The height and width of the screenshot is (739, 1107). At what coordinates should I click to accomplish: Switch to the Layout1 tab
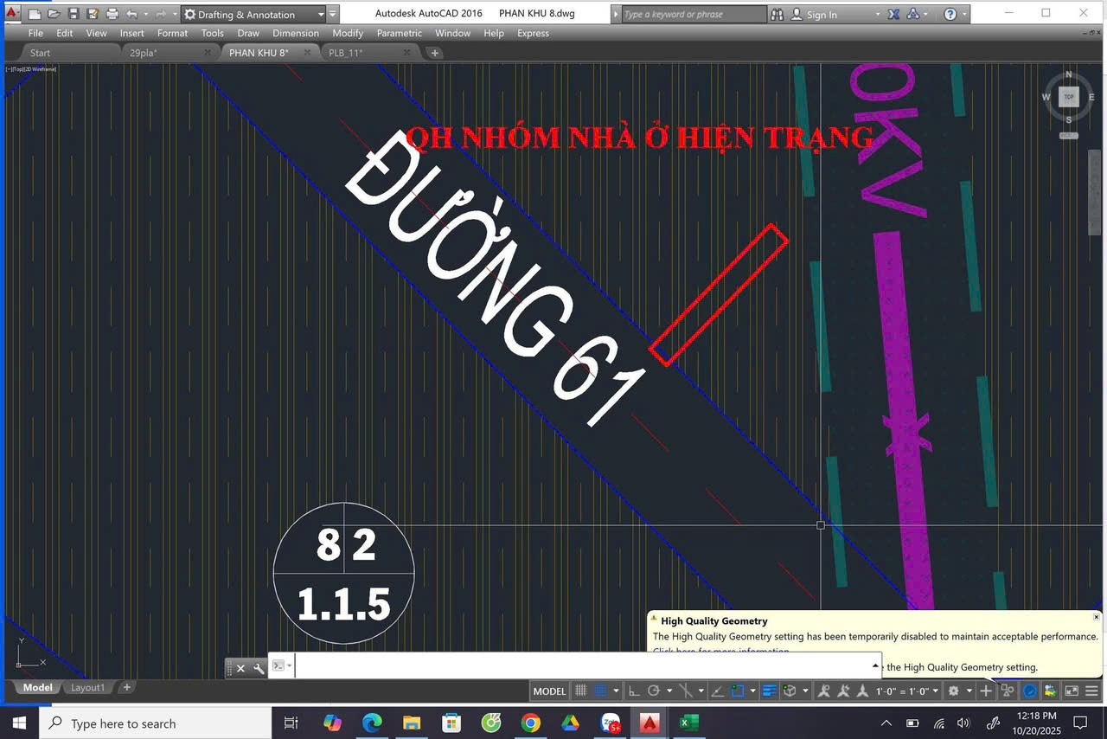tap(87, 687)
